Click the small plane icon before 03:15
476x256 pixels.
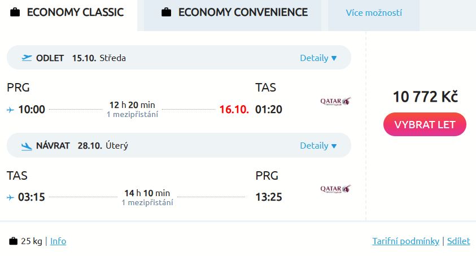tap(10, 197)
